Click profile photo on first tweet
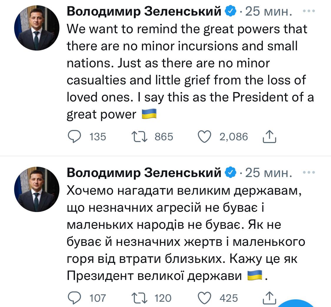The width and height of the screenshot is (331, 307). 37,28
